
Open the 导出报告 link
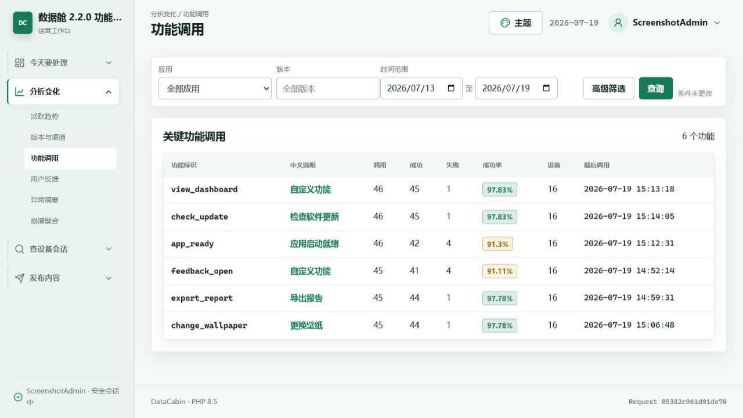coord(306,298)
